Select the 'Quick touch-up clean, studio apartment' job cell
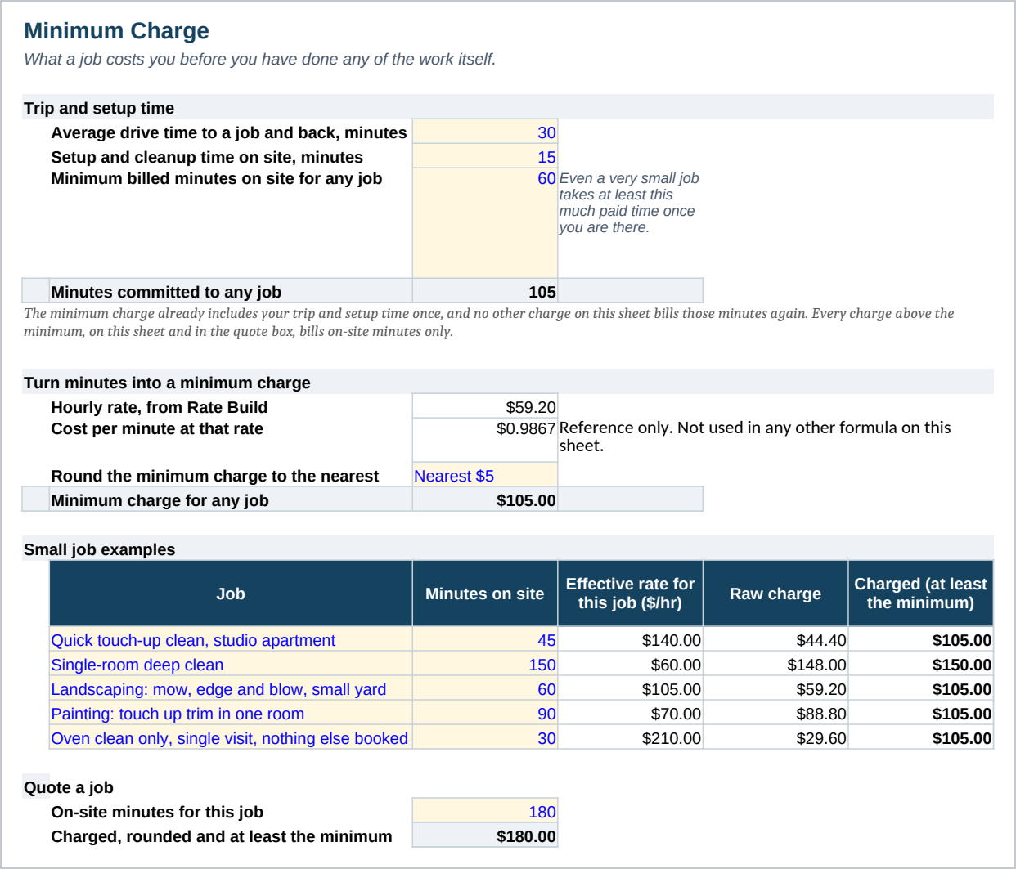 [x=231, y=639]
